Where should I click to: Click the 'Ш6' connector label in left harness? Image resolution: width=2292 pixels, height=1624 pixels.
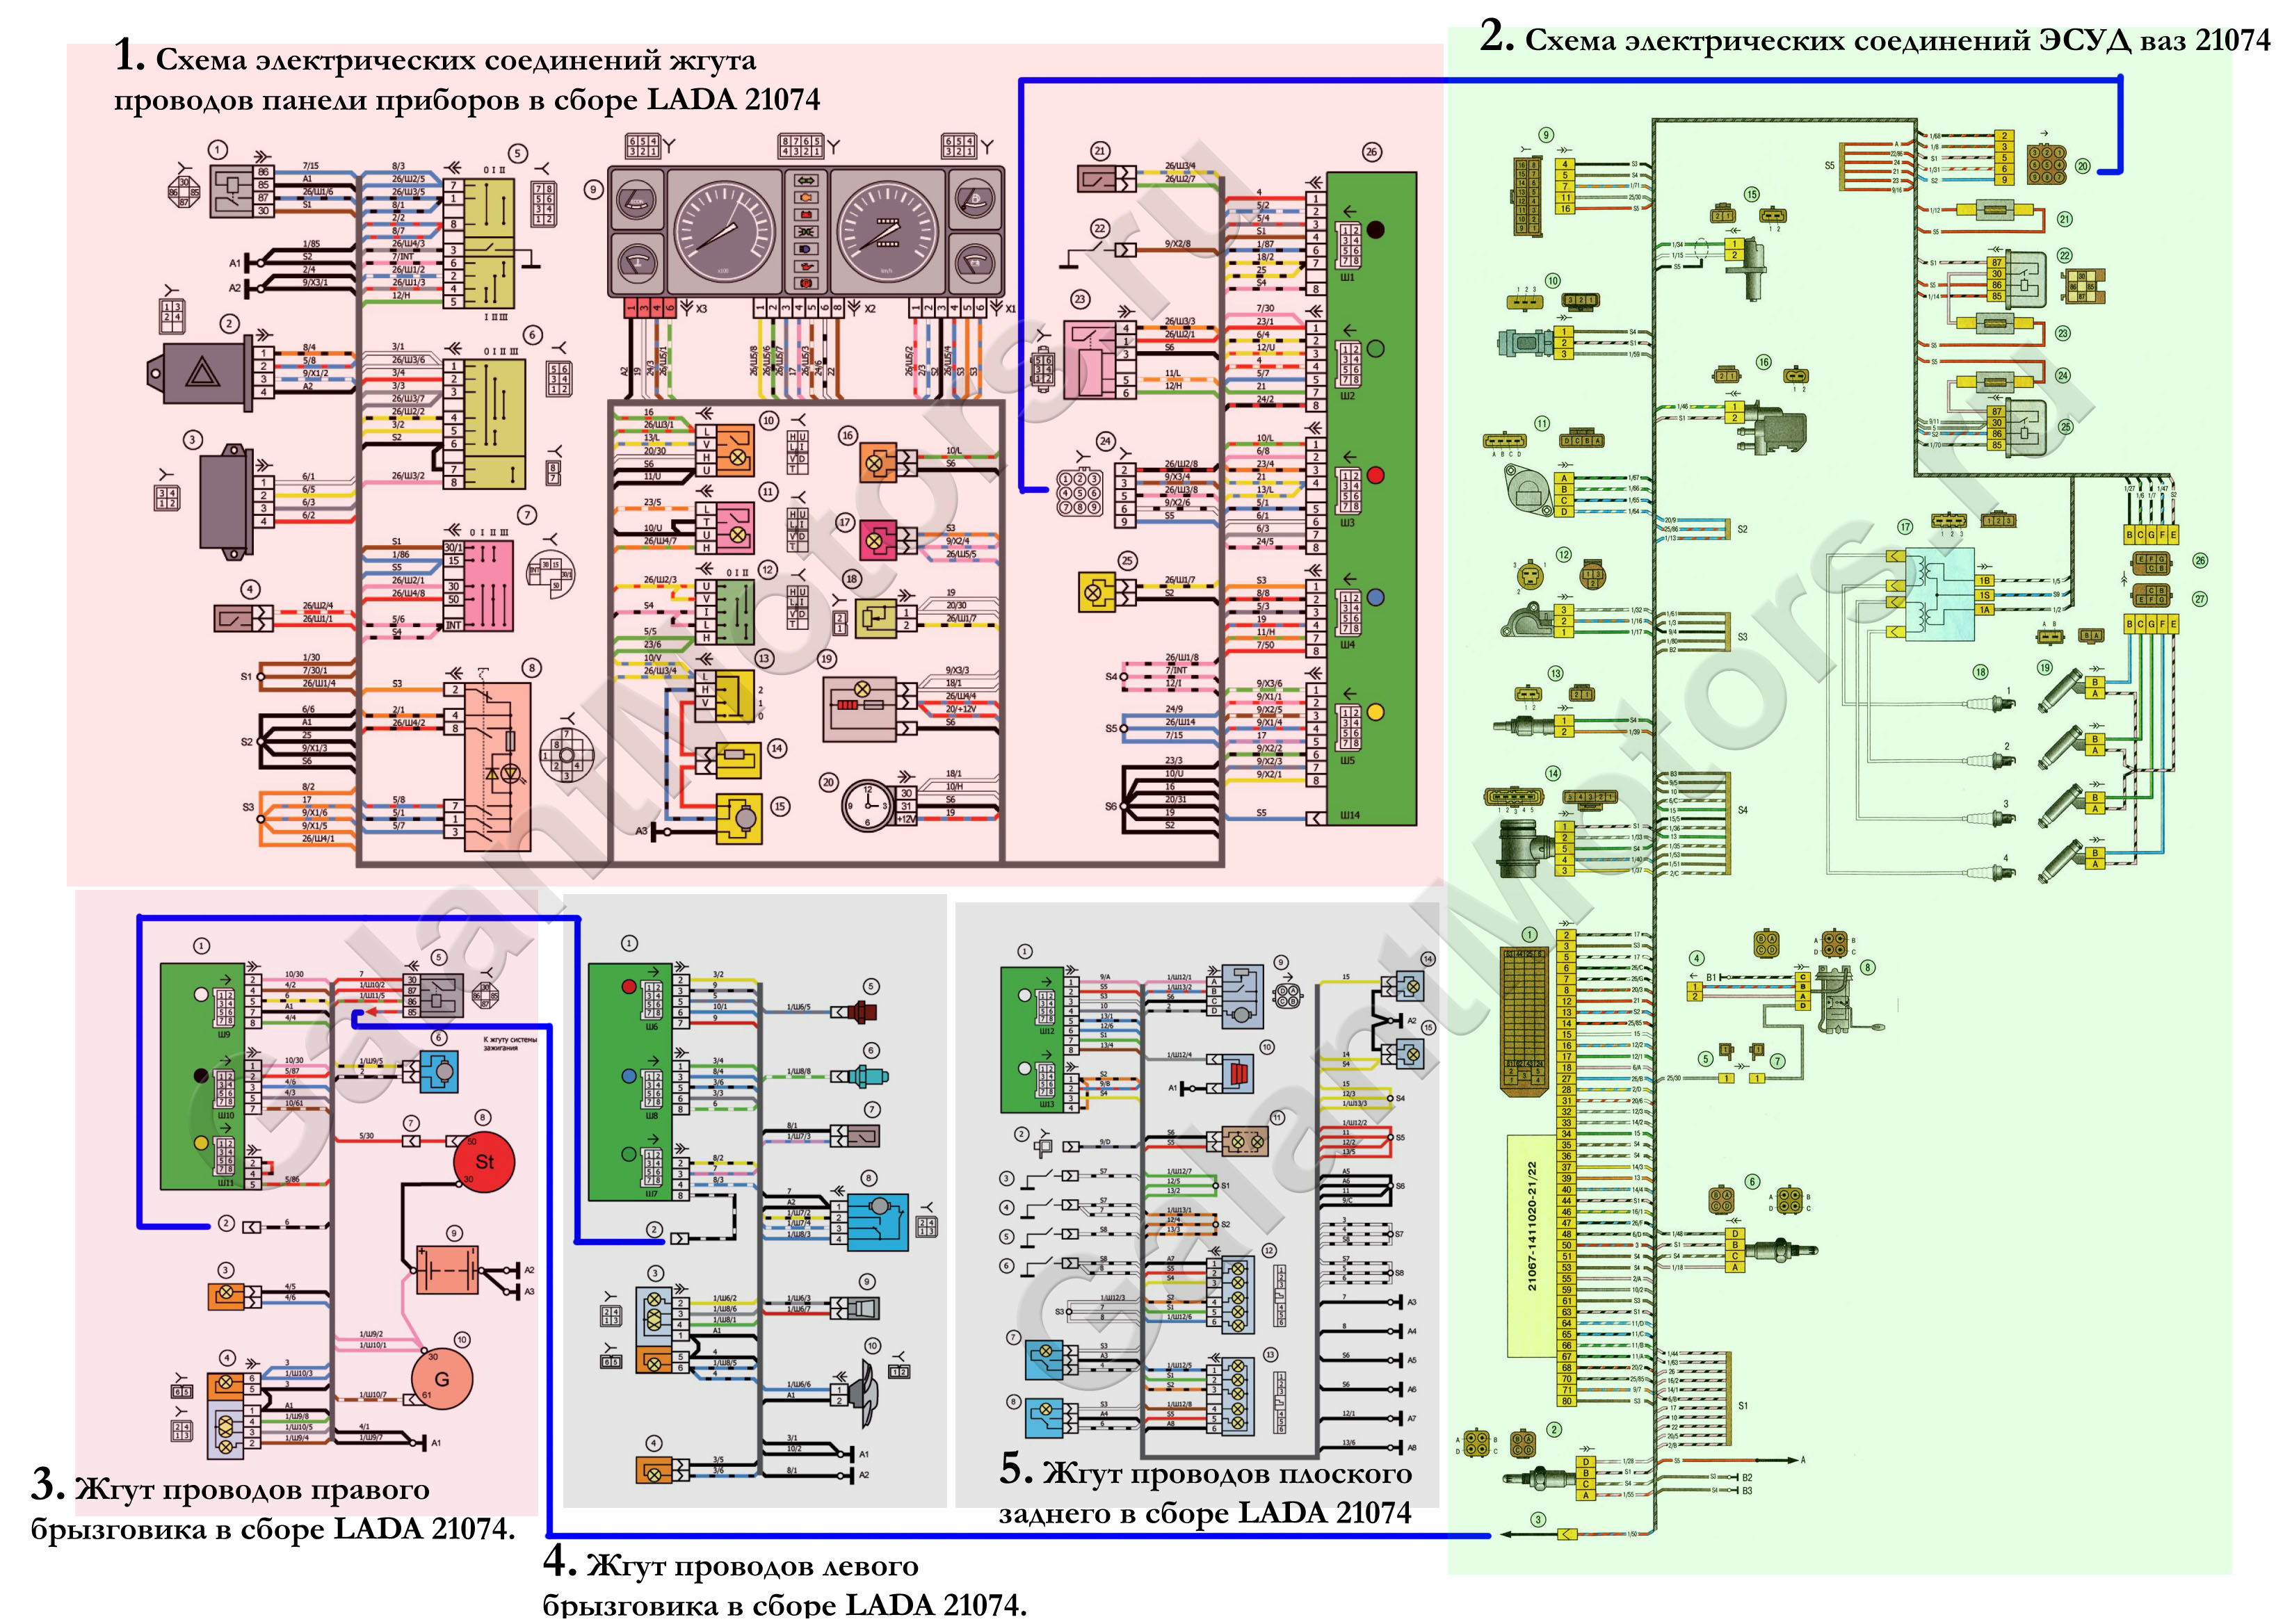652,1027
